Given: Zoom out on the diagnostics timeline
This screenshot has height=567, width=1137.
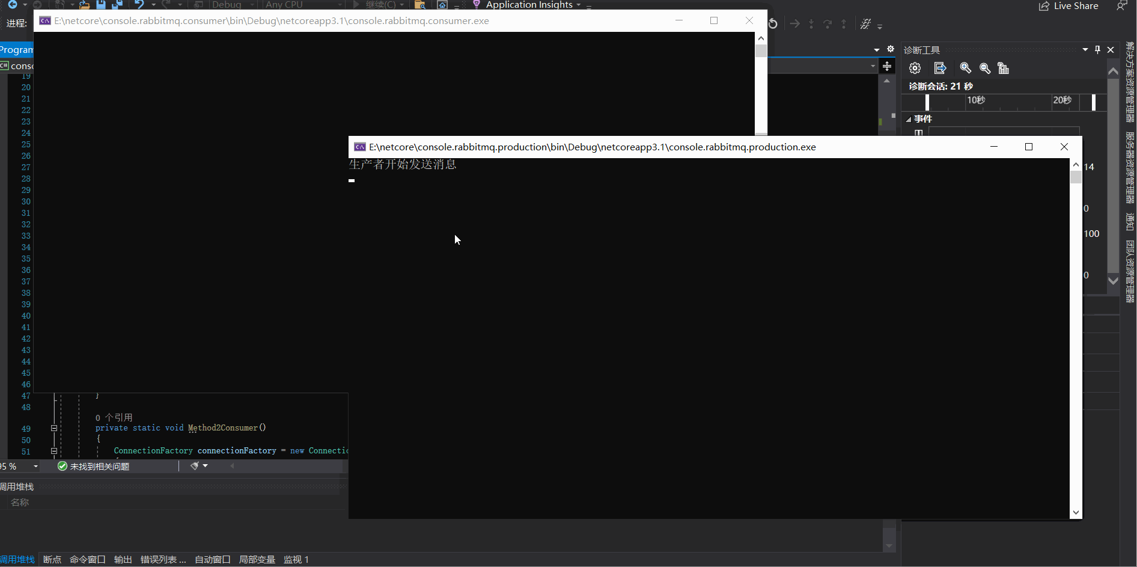Looking at the screenshot, I should tap(985, 69).
